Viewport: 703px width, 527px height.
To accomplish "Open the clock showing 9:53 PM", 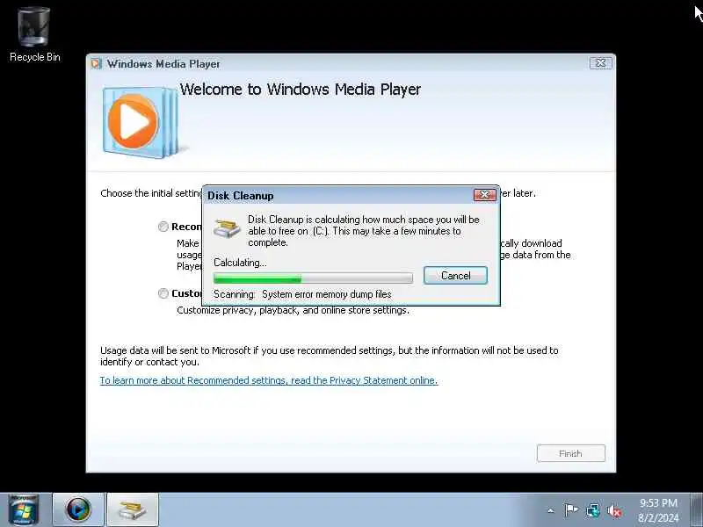I will (x=658, y=510).
